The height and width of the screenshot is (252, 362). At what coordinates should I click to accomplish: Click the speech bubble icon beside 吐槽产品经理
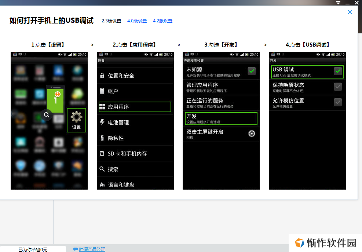coord(75,249)
